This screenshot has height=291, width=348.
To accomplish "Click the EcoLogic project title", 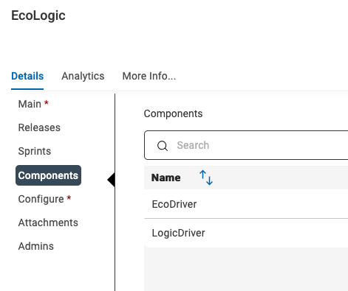I will [x=38, y=15].
